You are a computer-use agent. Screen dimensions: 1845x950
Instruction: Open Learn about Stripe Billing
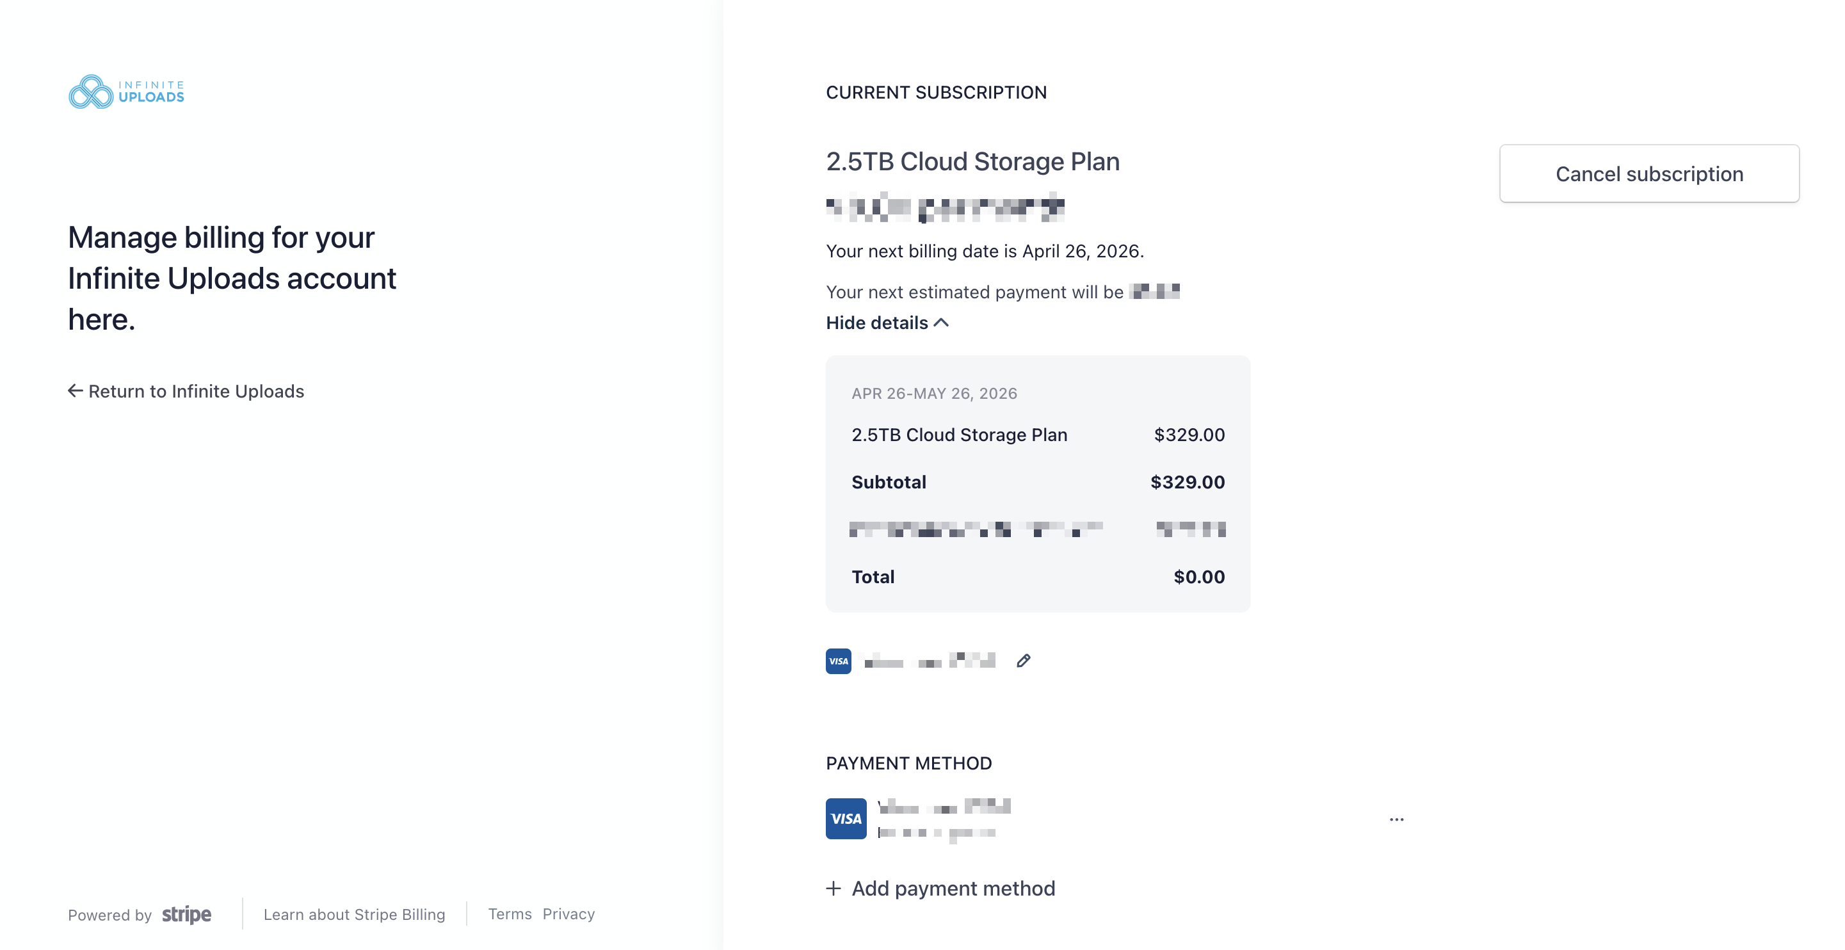[355, 914]
